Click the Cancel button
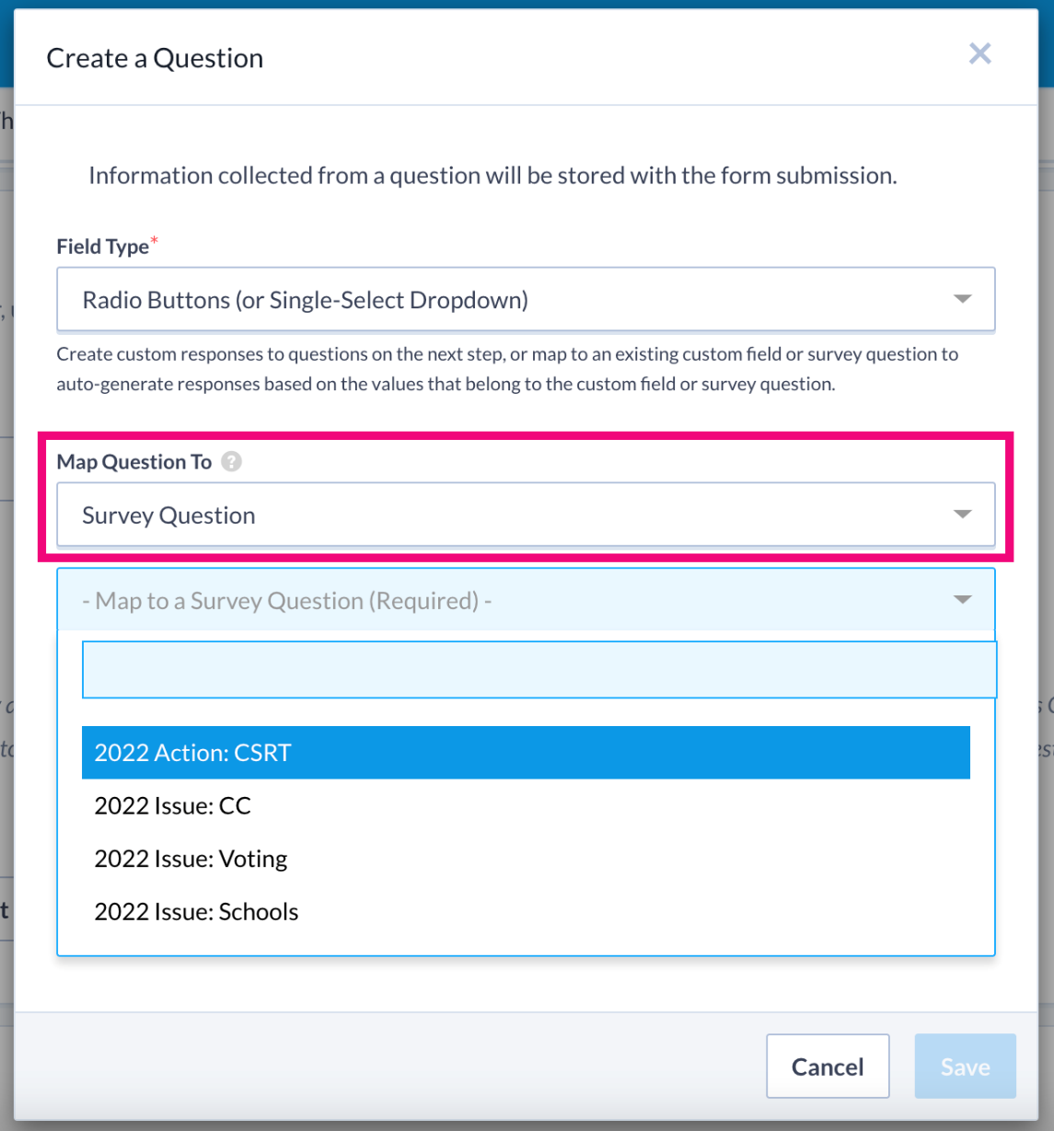1054x1131 pixels. coord(827,1065)
